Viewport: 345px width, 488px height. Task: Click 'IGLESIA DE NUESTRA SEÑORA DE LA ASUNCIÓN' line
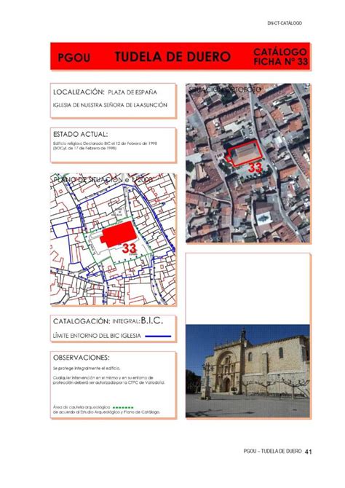[x=110, y=105]
